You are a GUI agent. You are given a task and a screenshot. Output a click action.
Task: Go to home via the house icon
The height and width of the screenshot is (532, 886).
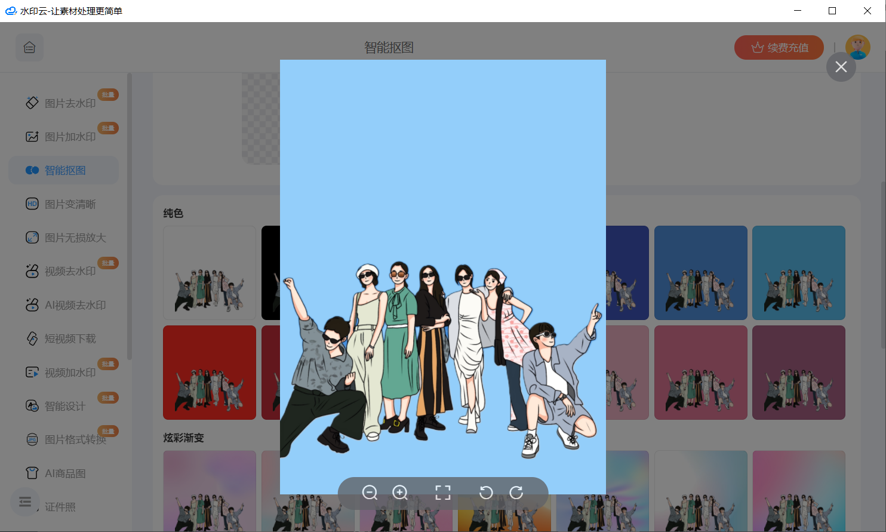click(29, 47)
